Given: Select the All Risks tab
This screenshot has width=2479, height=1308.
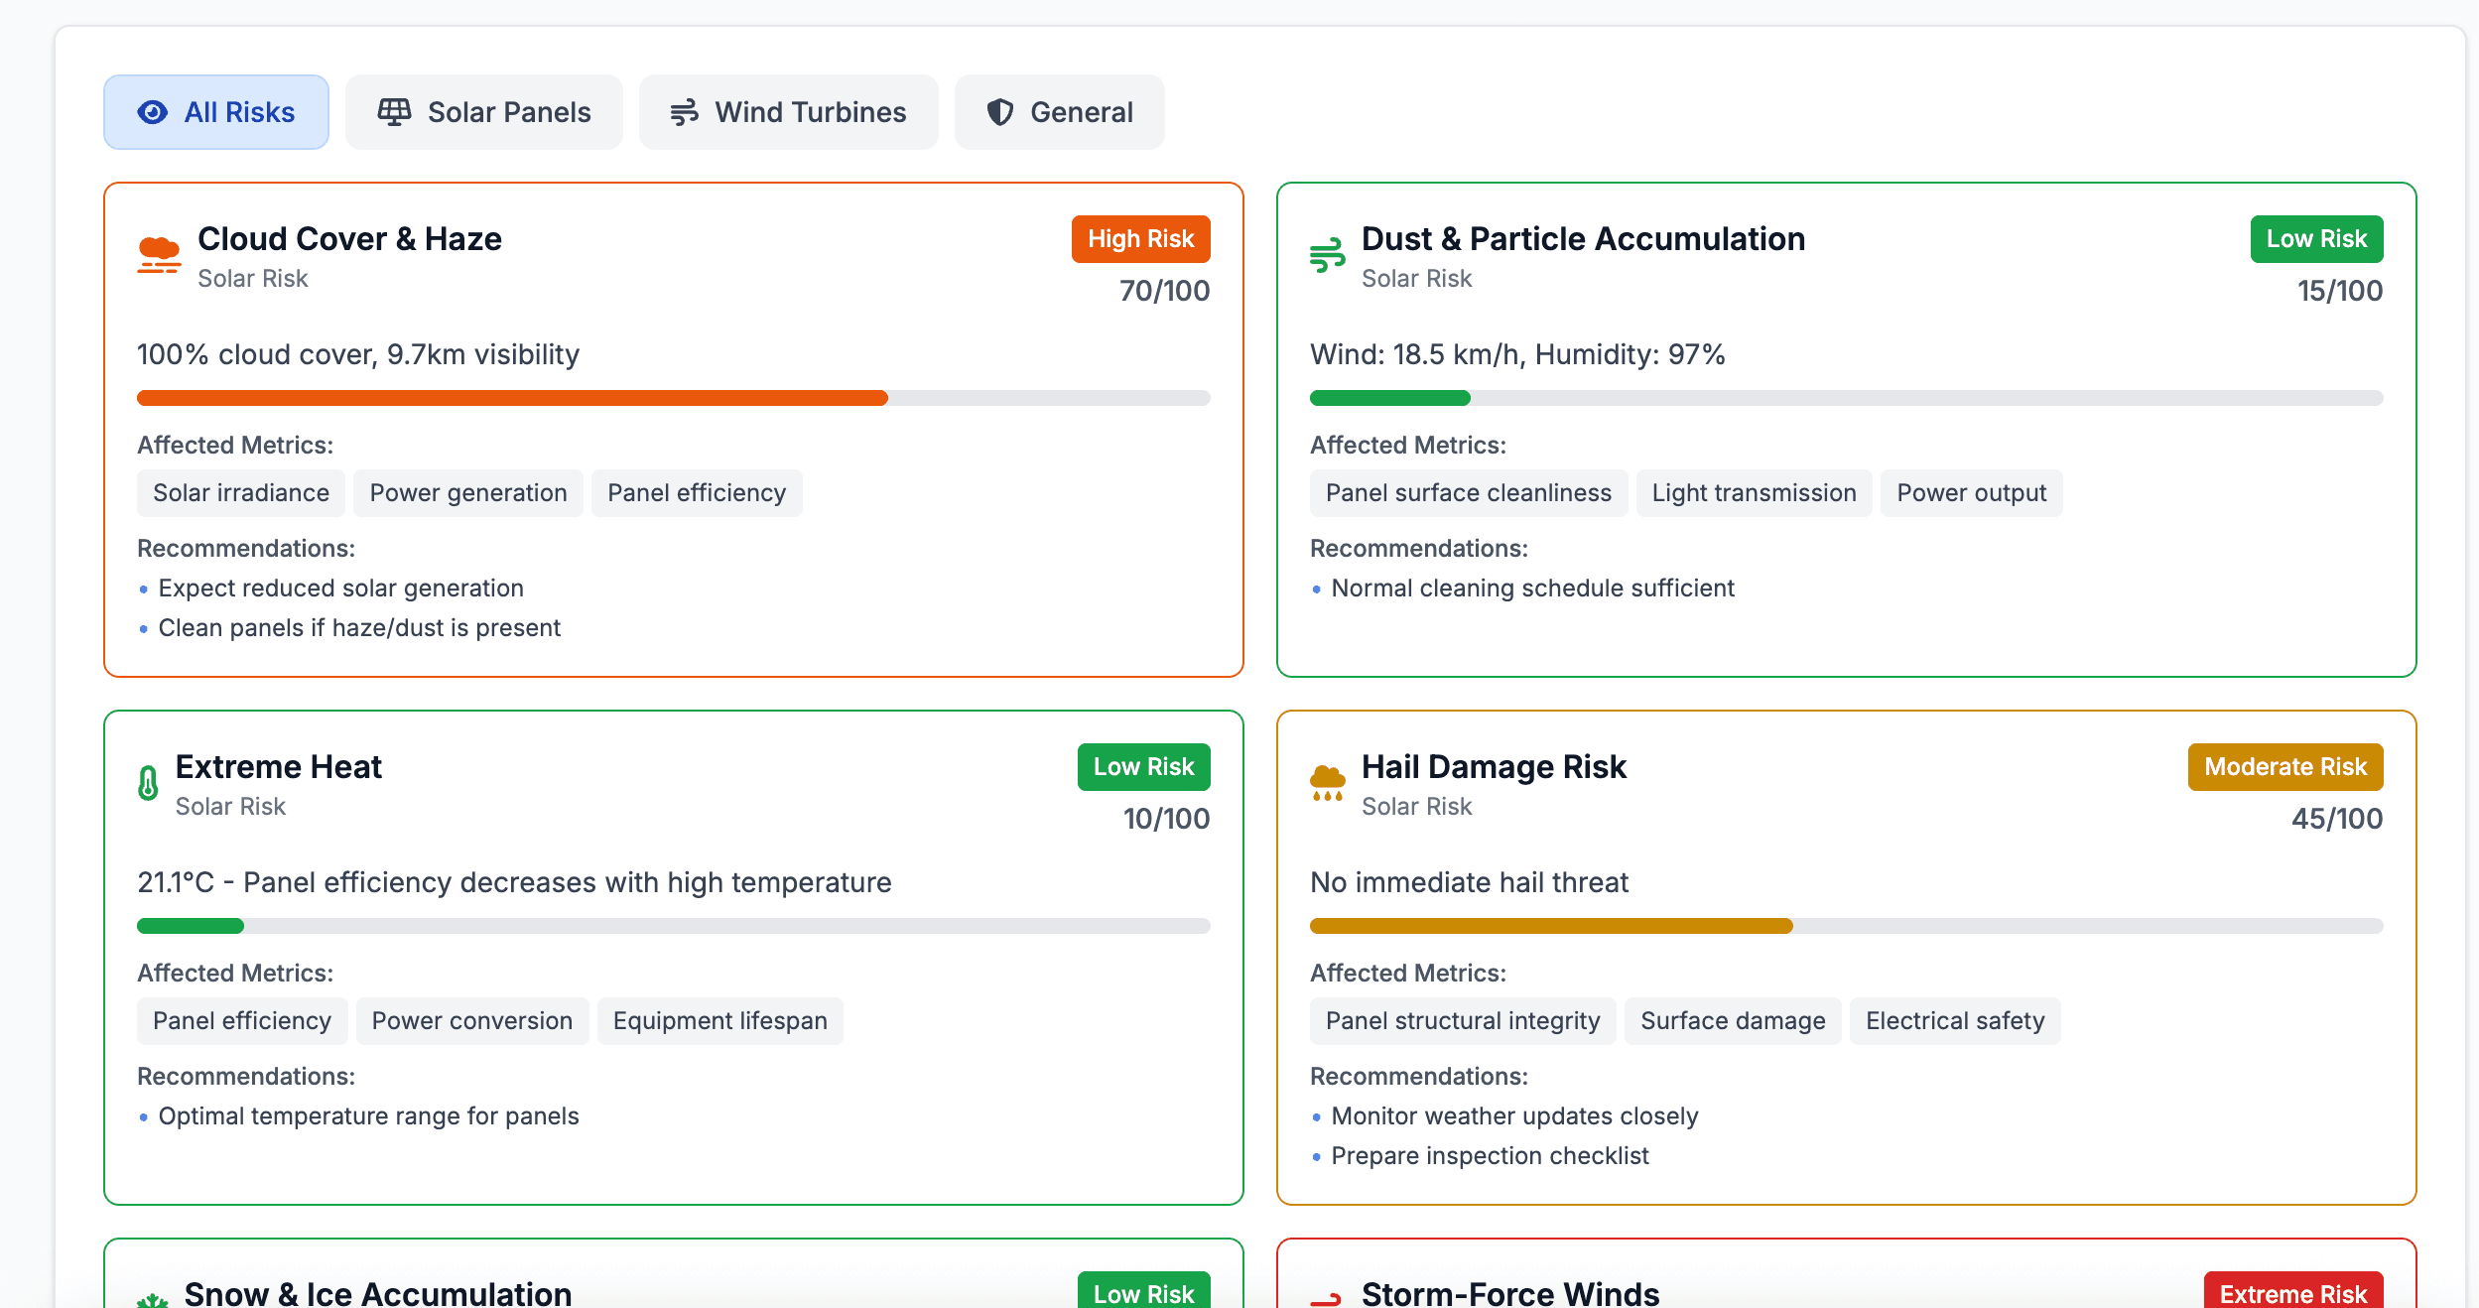Looking at the screenshot, I should point(216,112).
